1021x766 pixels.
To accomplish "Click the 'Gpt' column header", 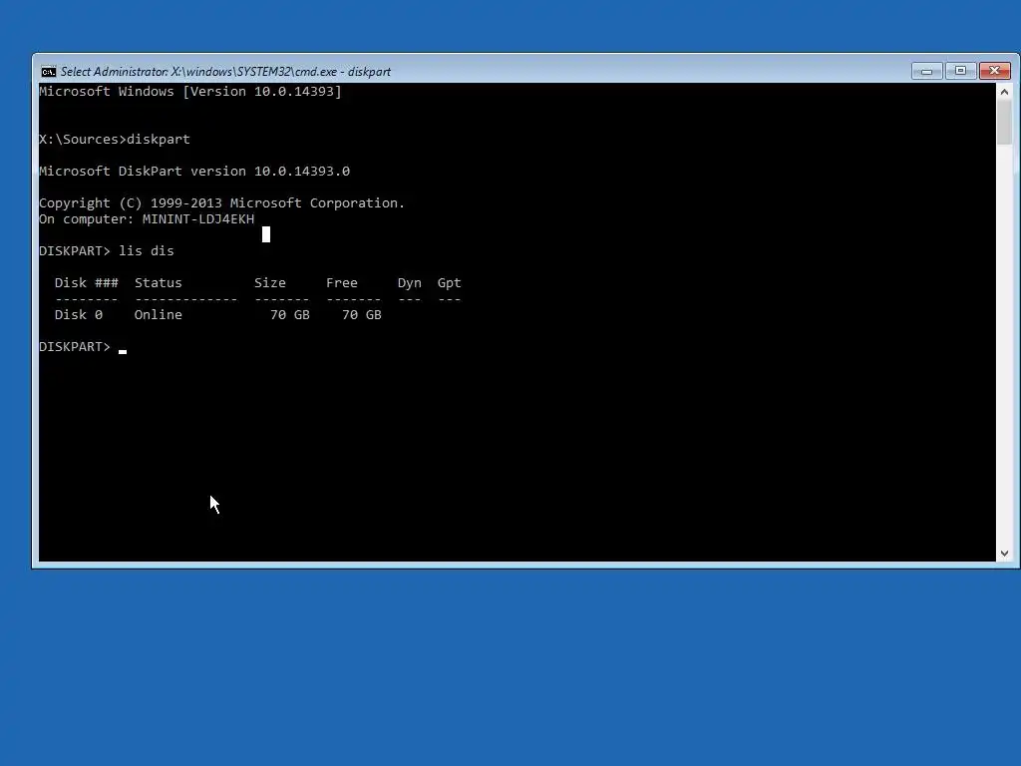I will point(450,282).
